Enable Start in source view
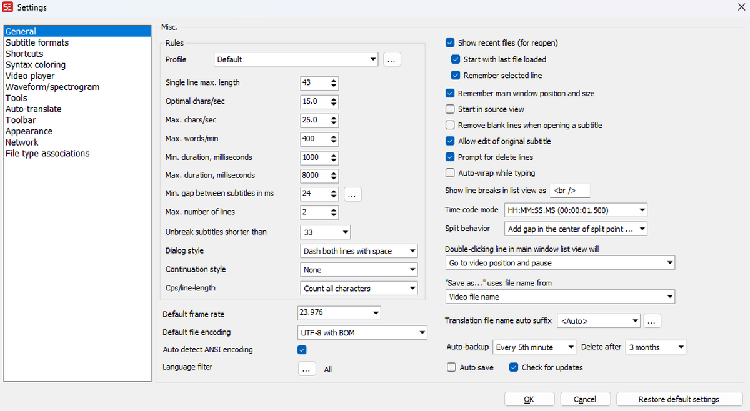The width and height of the screenshot is (750, 411). click(x=450, y=109)
